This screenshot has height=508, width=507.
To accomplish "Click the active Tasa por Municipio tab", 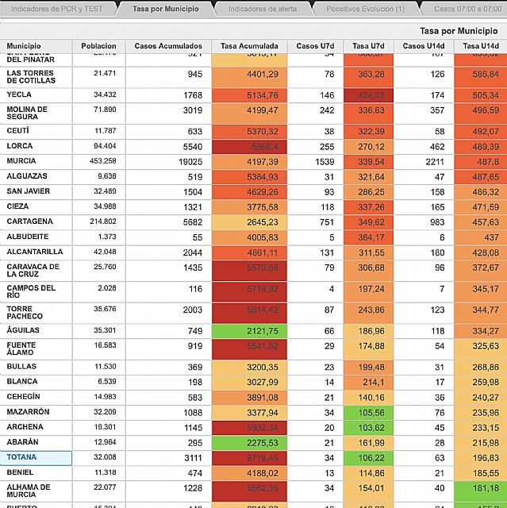I will [x=166, y=9].
